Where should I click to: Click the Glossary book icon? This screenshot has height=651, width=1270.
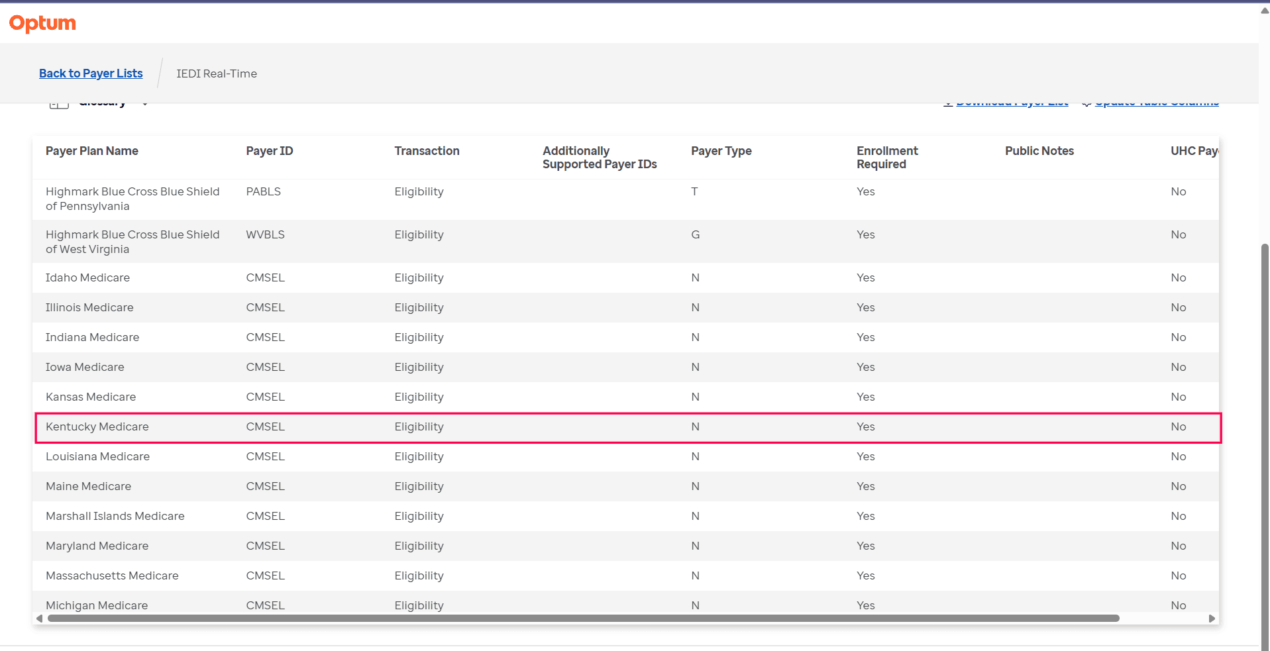pyautogui.click(x=59, y=104)
